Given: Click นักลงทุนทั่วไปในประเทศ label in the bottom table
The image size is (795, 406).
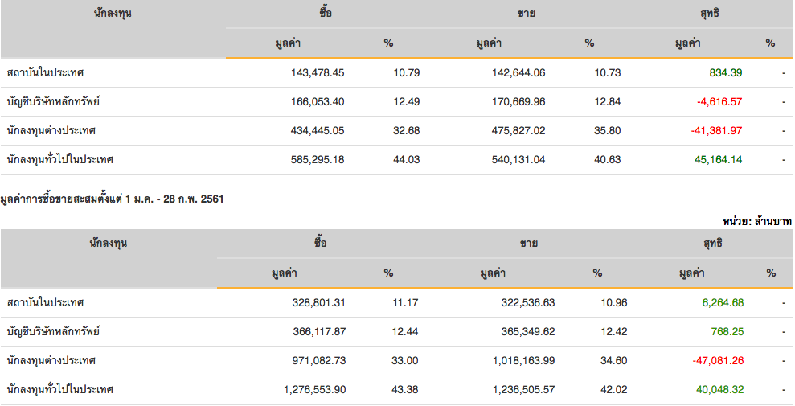Looking at the screenshot, I should [59, 390].
